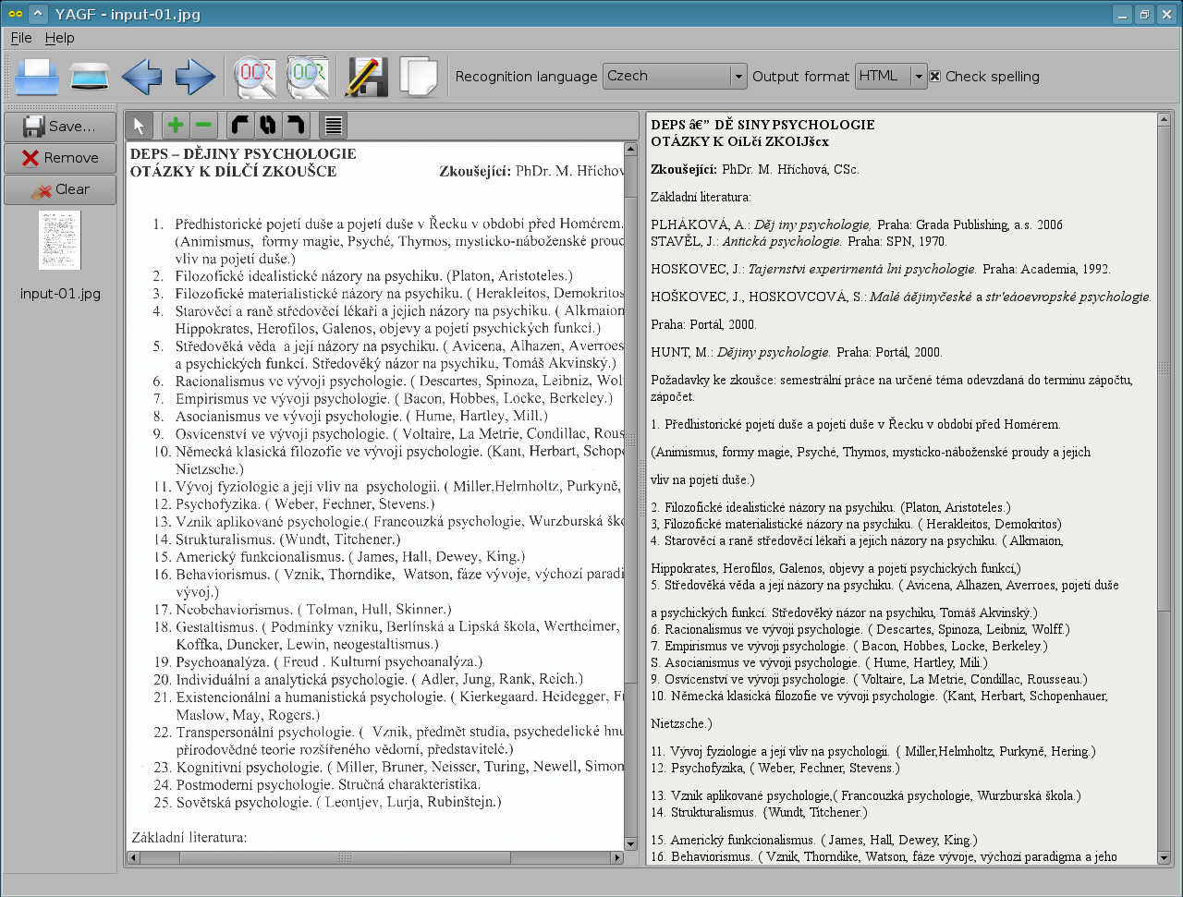Click image pane horizontal scrollbar left arrow
This screenshot has height=897, width=1183.
133,857
